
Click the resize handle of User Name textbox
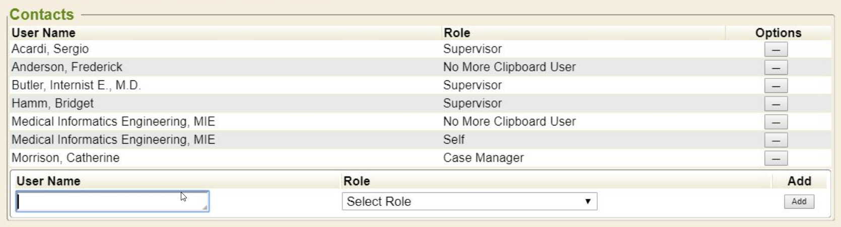[x=205, y=207]
